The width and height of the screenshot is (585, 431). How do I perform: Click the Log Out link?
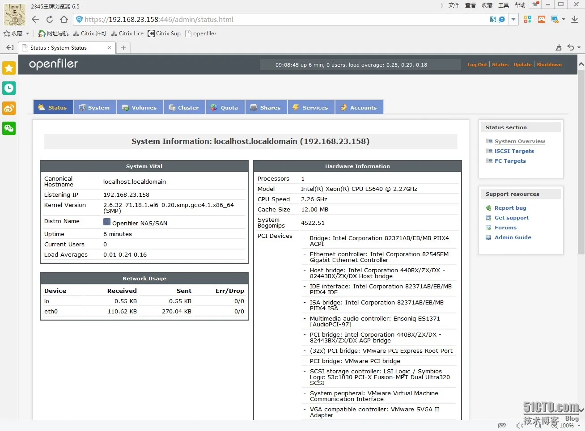pyautogui.click(x=477, y=65)
